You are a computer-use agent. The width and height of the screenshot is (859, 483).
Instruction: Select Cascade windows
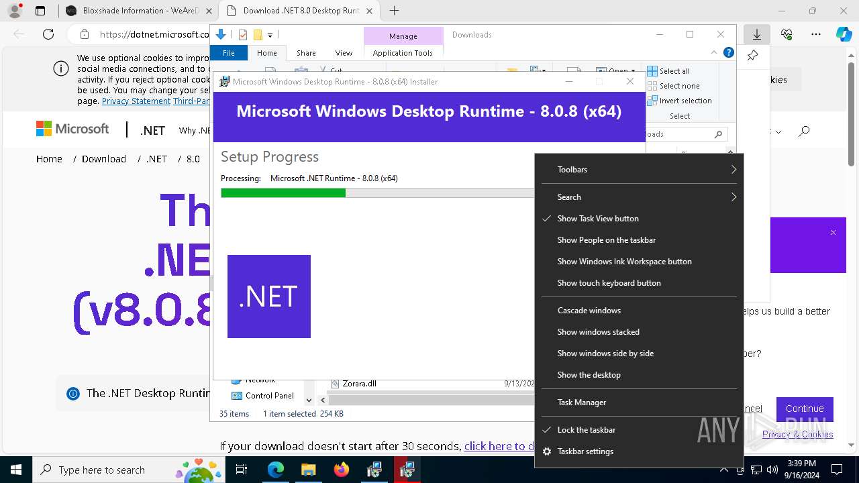click(639, 311)
